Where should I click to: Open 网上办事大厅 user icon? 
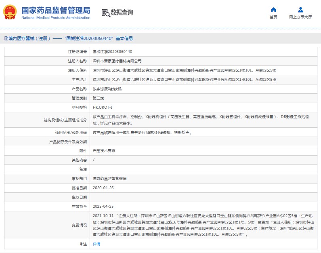pyautogui.click(x=300, y=10)
